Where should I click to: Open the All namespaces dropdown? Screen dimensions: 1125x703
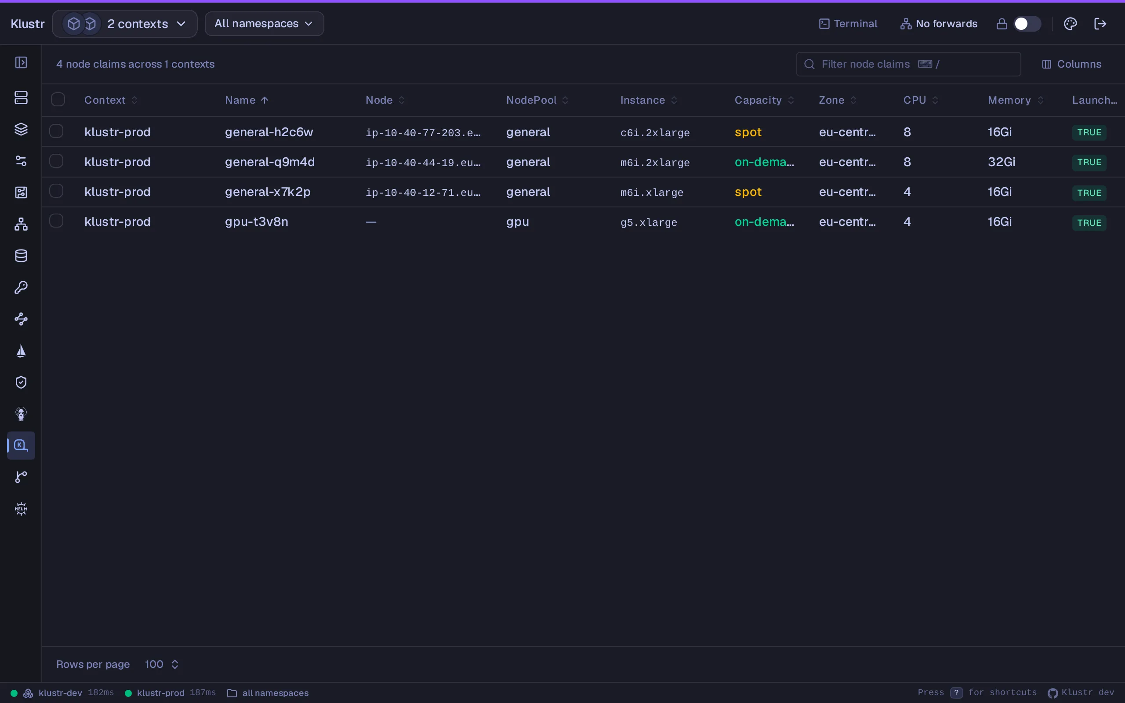pos(264,24)
